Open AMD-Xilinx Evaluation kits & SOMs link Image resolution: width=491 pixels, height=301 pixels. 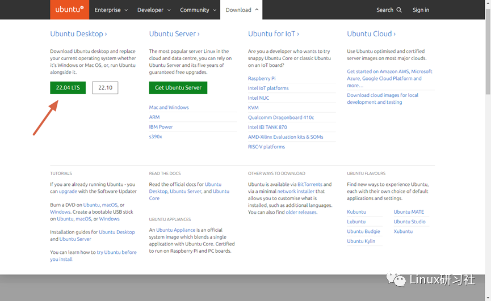[286, 137]
